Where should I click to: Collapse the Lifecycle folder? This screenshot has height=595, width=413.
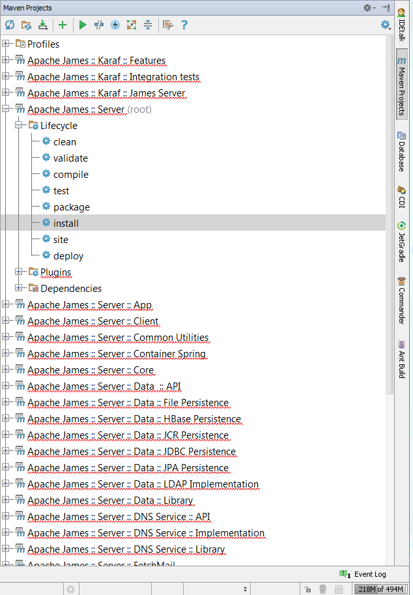coord(19,125)
